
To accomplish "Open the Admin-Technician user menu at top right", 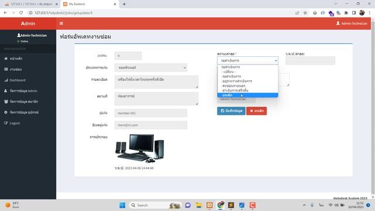I will pos(352,23).
